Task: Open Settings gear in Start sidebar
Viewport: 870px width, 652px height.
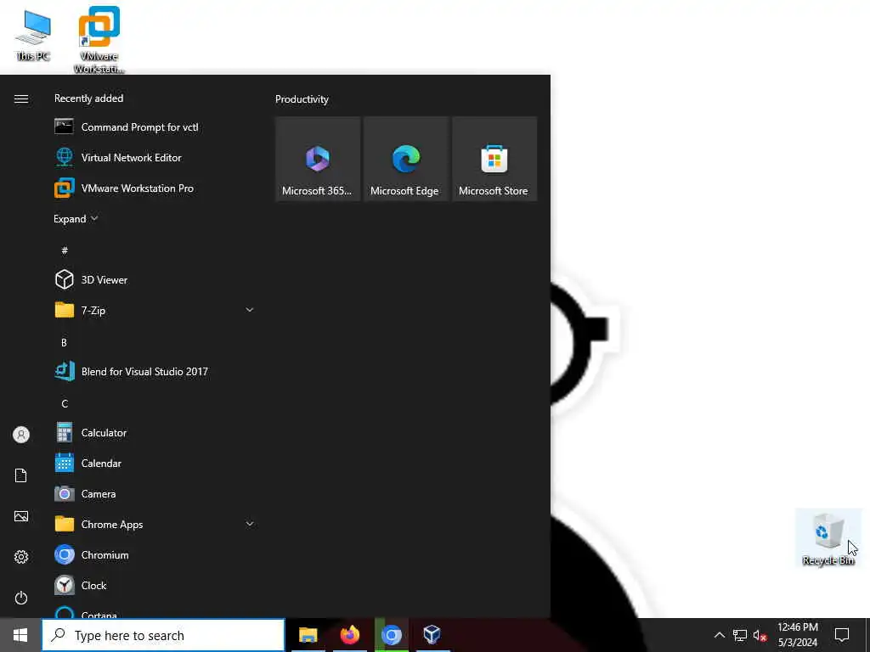Action: 21,557
